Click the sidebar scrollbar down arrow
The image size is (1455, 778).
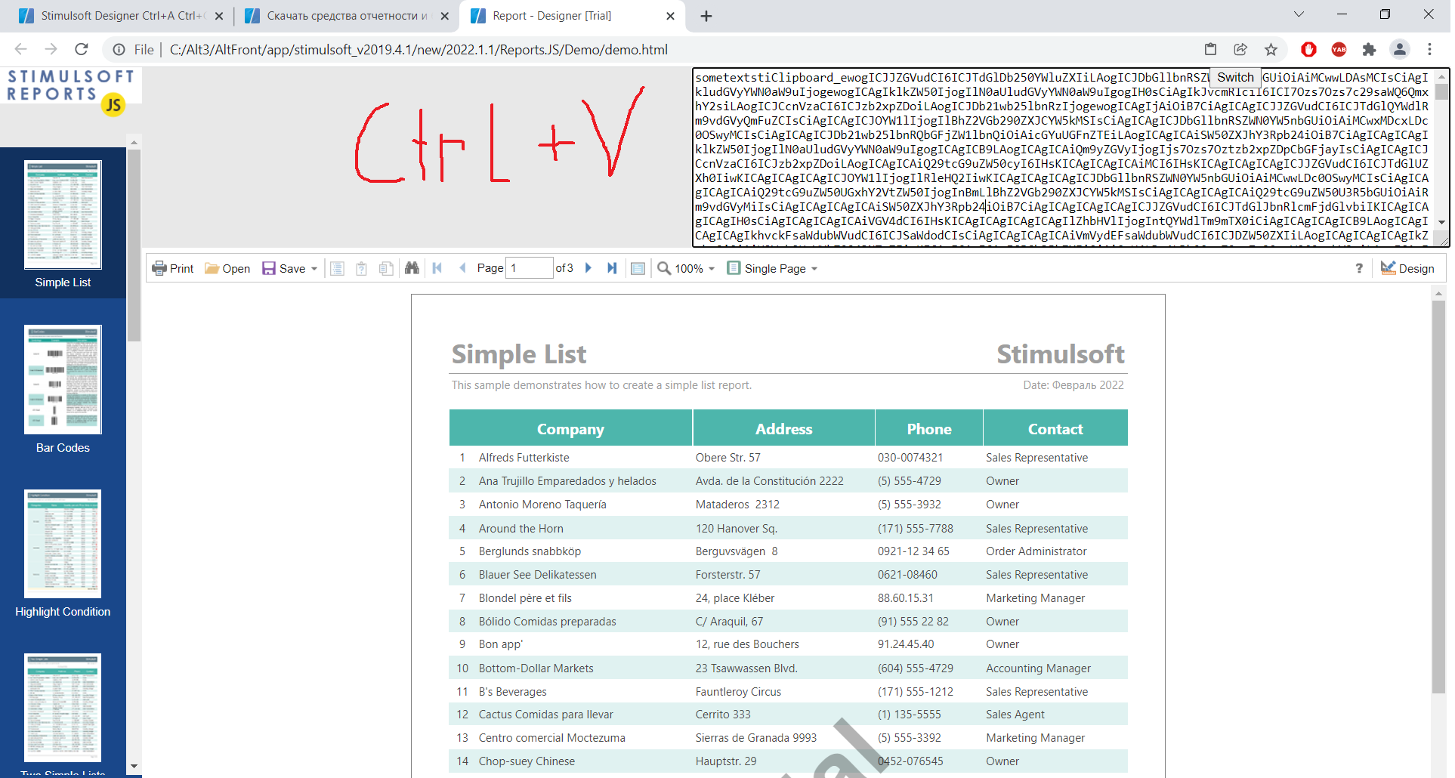pyautogui.click(x=134, y=766)
